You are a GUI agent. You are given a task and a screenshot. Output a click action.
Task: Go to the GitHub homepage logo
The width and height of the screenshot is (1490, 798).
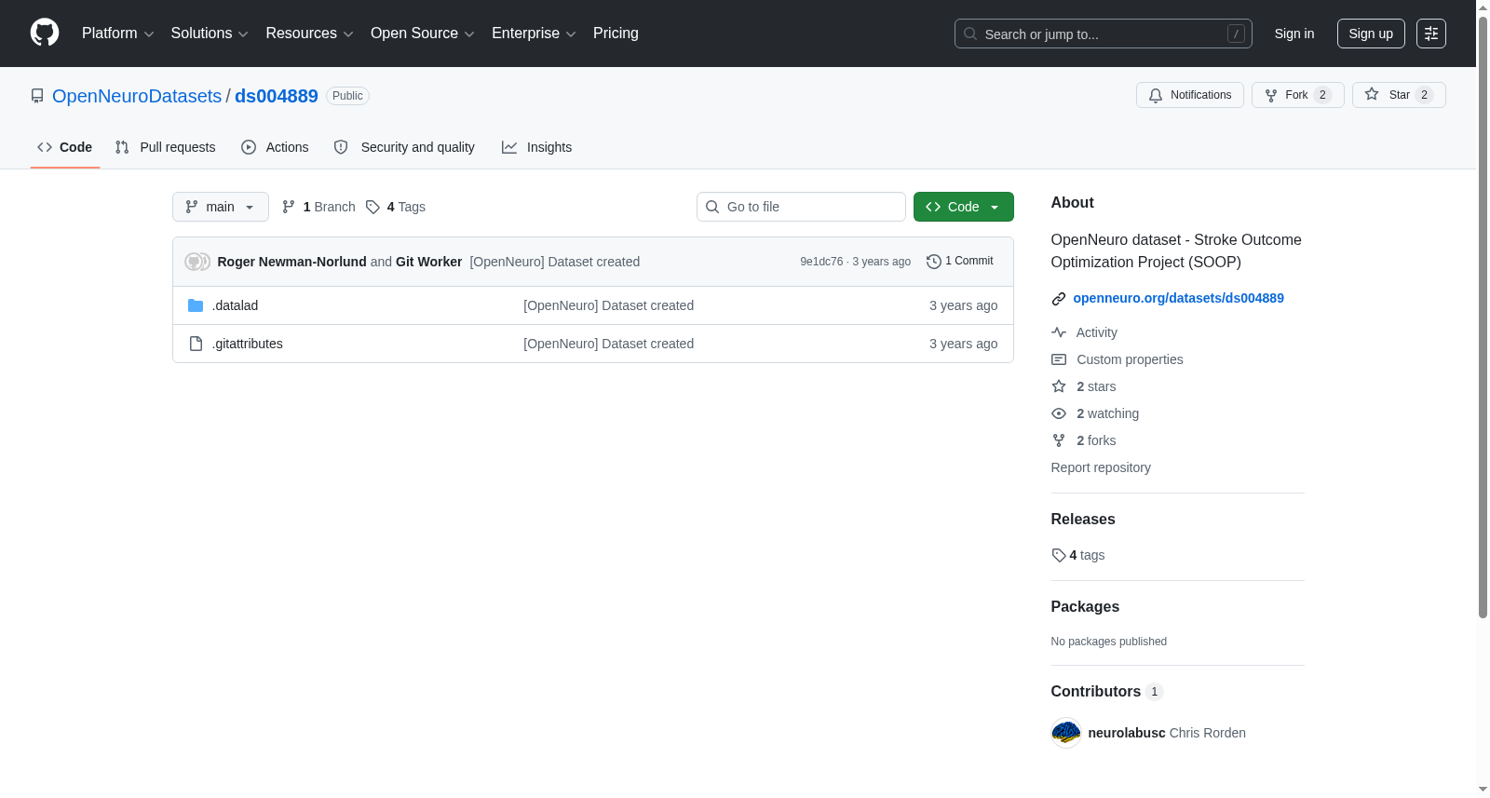[x=45, y=33]
